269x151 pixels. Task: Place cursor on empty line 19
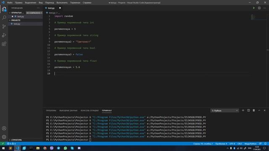[x=151, y=74]
